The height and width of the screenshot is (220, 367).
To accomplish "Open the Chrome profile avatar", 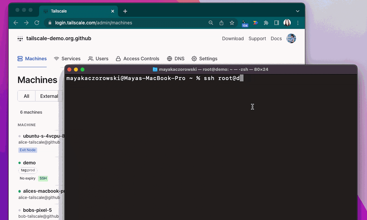I will click(x=287, y=23).
